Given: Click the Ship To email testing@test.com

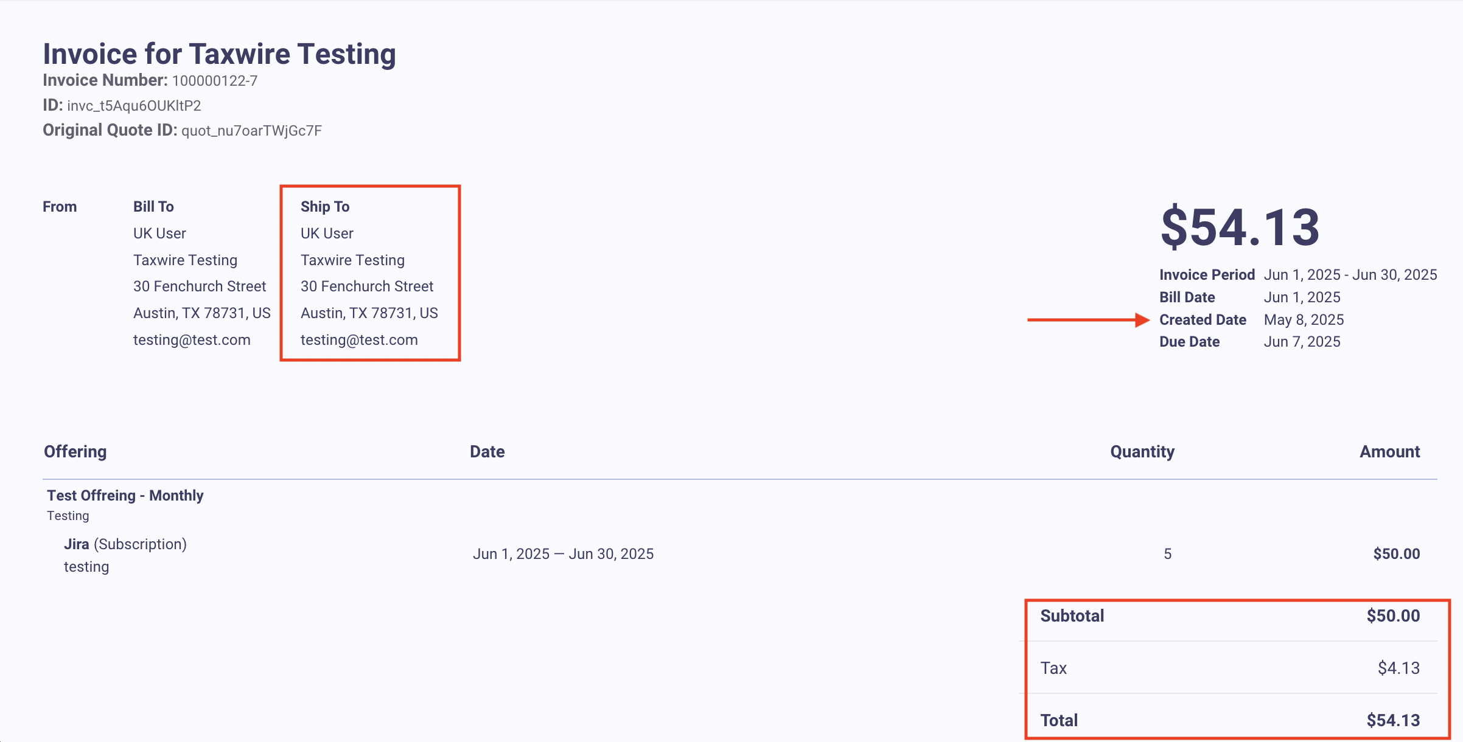Looking at the screenshot, I should [359, 340].
